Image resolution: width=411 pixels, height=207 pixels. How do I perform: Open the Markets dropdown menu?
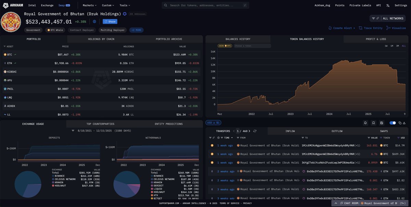[90, 5]
